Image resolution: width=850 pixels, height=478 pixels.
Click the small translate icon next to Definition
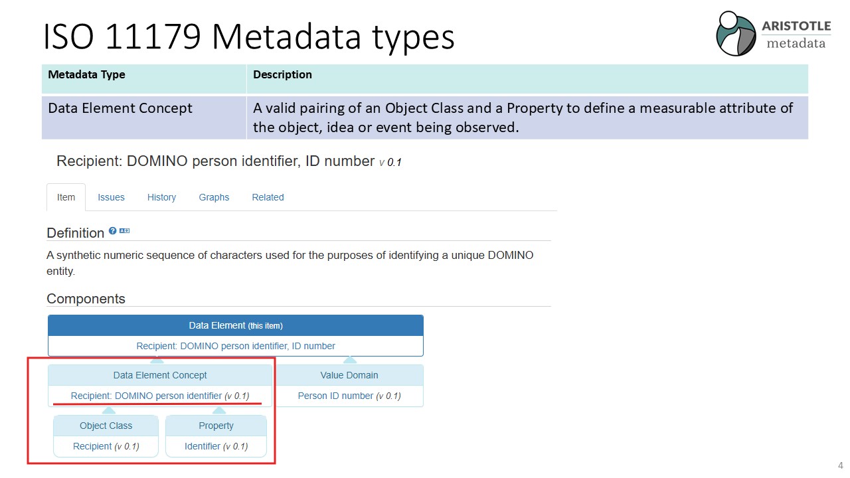(124, 231)
